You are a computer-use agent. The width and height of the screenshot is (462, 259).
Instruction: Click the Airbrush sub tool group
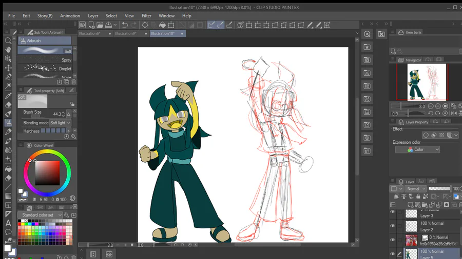tap(45, 40)
